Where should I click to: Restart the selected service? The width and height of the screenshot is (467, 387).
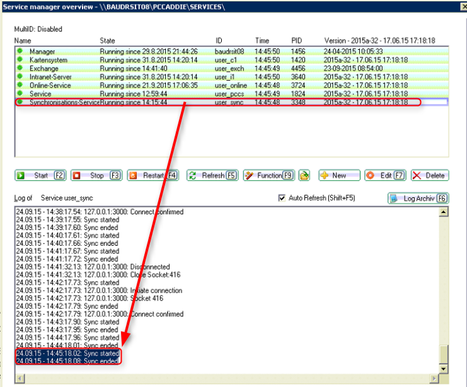click(x=153, y=176)
